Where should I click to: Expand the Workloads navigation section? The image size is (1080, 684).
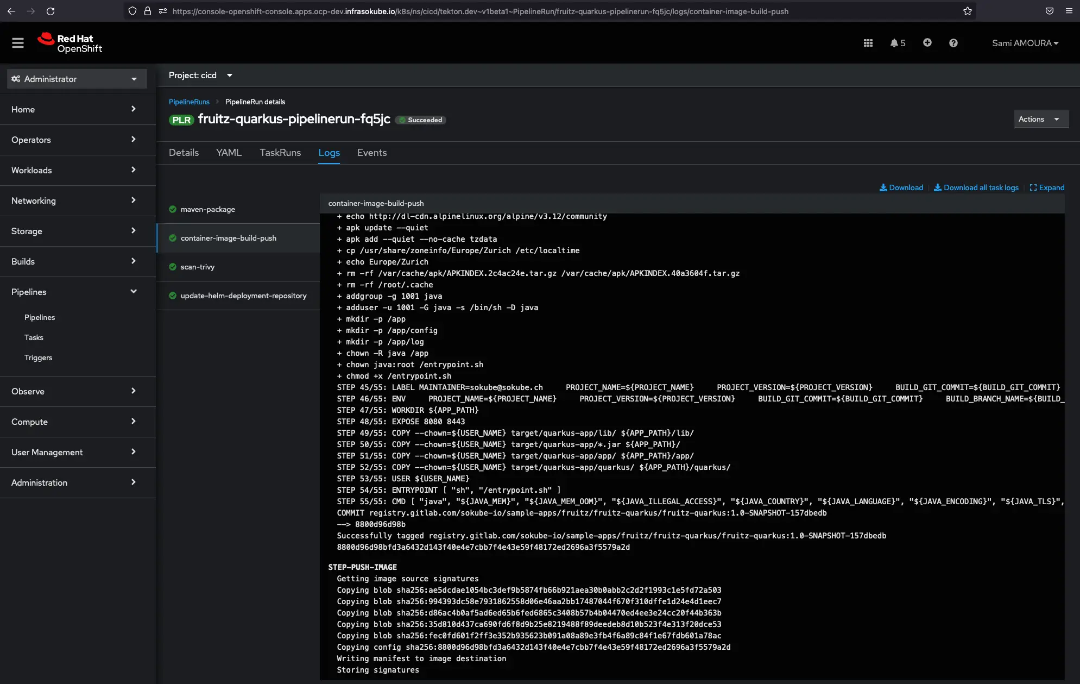pos(78,170)
